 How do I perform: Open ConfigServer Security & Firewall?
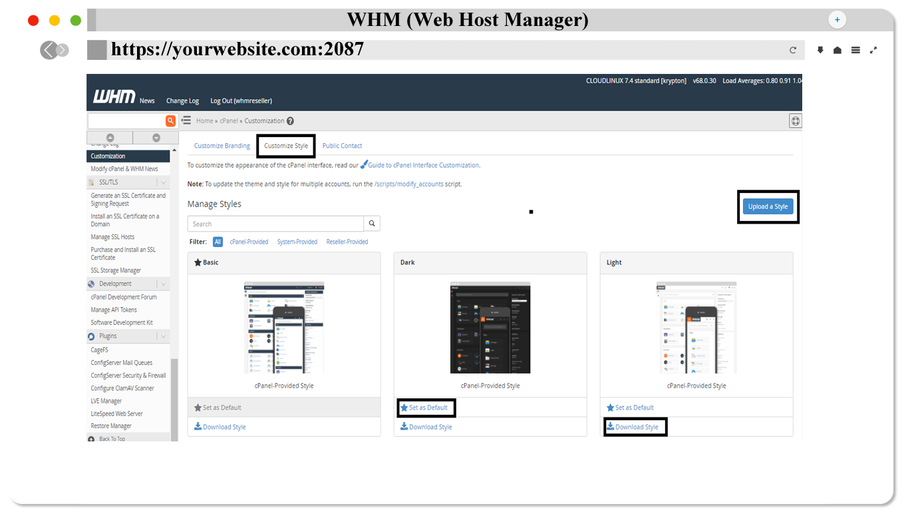128,376
